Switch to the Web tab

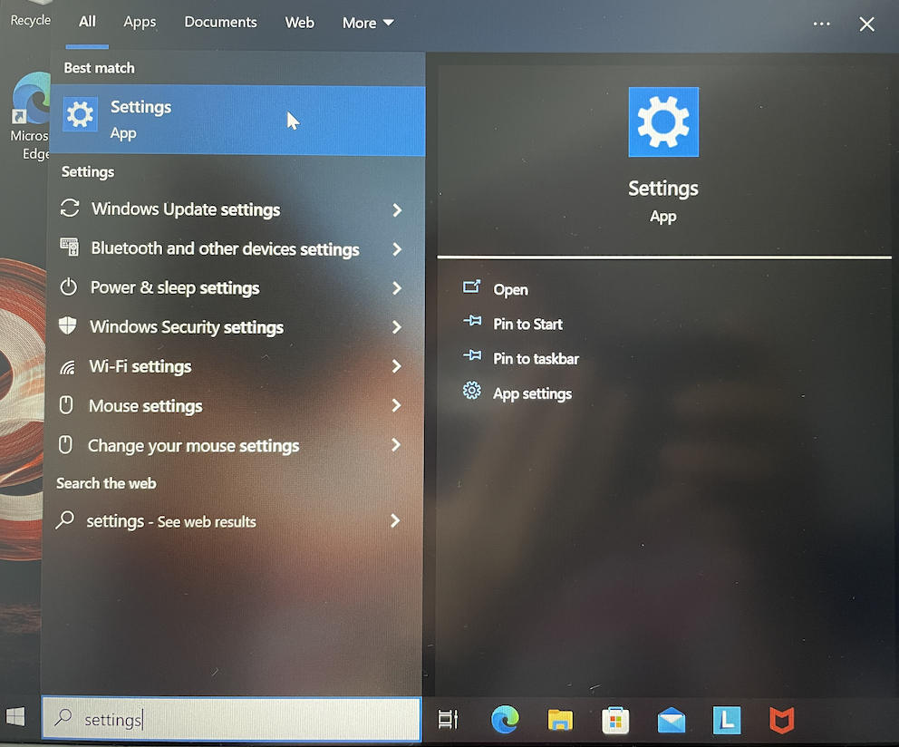(299, 23)
